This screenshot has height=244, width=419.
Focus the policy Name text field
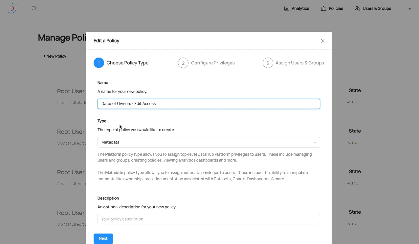pos(209,104)
